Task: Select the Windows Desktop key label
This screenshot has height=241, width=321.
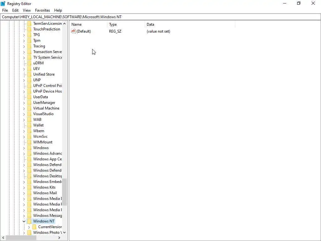Action: click(x=48, y=176)
